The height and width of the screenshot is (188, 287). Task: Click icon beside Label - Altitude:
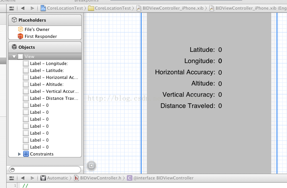[x=26, y=84]
